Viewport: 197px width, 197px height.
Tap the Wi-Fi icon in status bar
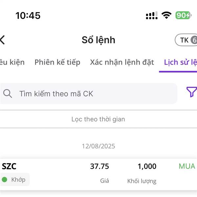tap(166, 15)
